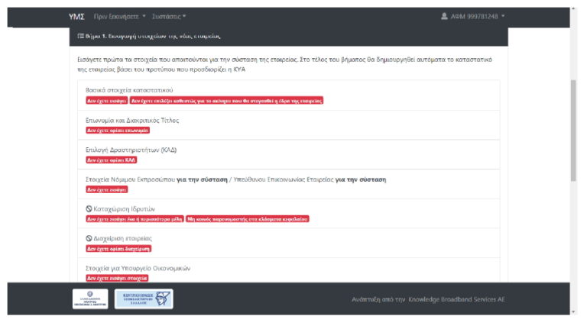Open the Πριν Ξεκινήσετε dropdown menu
Image resolution: width=587 pixels, height=329 pixels.
(x=119, y=16)
